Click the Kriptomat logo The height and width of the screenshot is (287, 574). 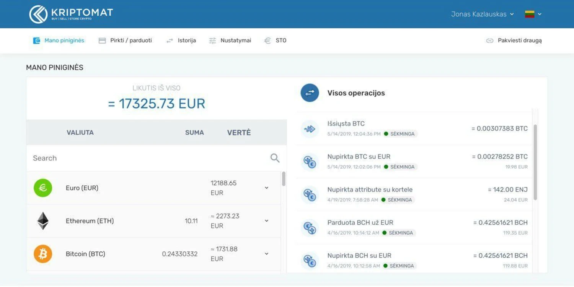coord(71,14)
